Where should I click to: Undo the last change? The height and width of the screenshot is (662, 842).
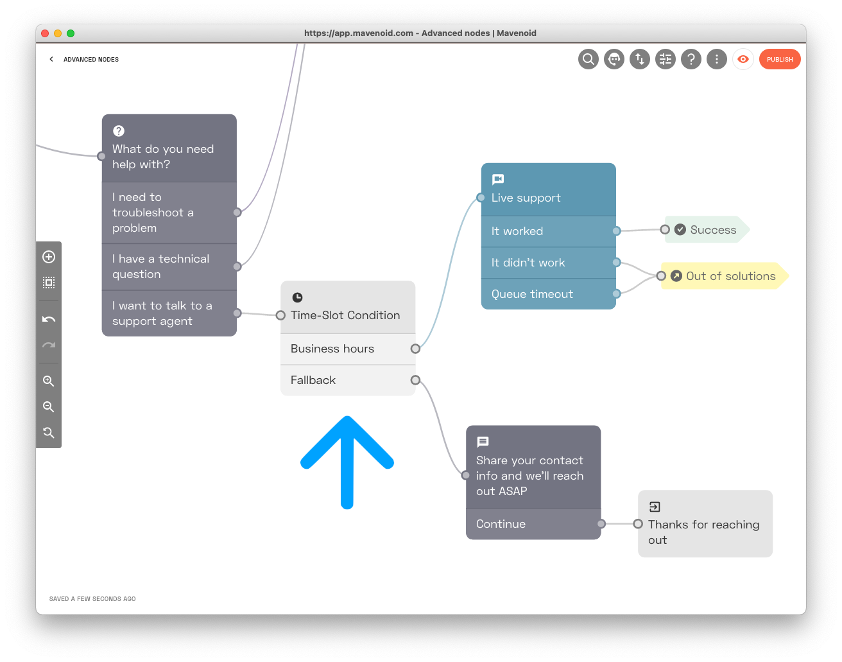click(x=49, y=319)
